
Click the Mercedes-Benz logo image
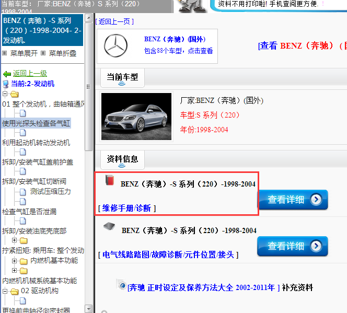(115, 45)
